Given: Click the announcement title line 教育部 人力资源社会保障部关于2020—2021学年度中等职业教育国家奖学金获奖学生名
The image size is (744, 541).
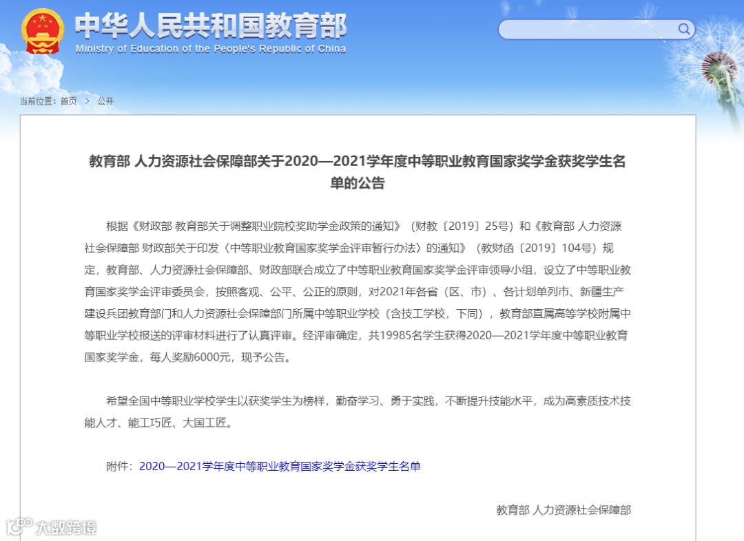Looking at the screenshot, I should [x=358, y=161].
